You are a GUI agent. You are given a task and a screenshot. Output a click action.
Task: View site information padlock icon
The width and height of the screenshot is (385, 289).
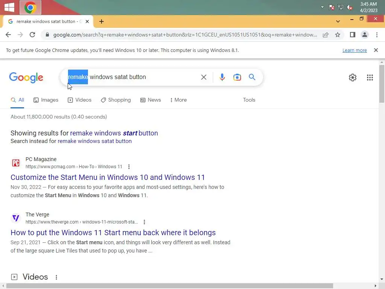pos(47,35)
